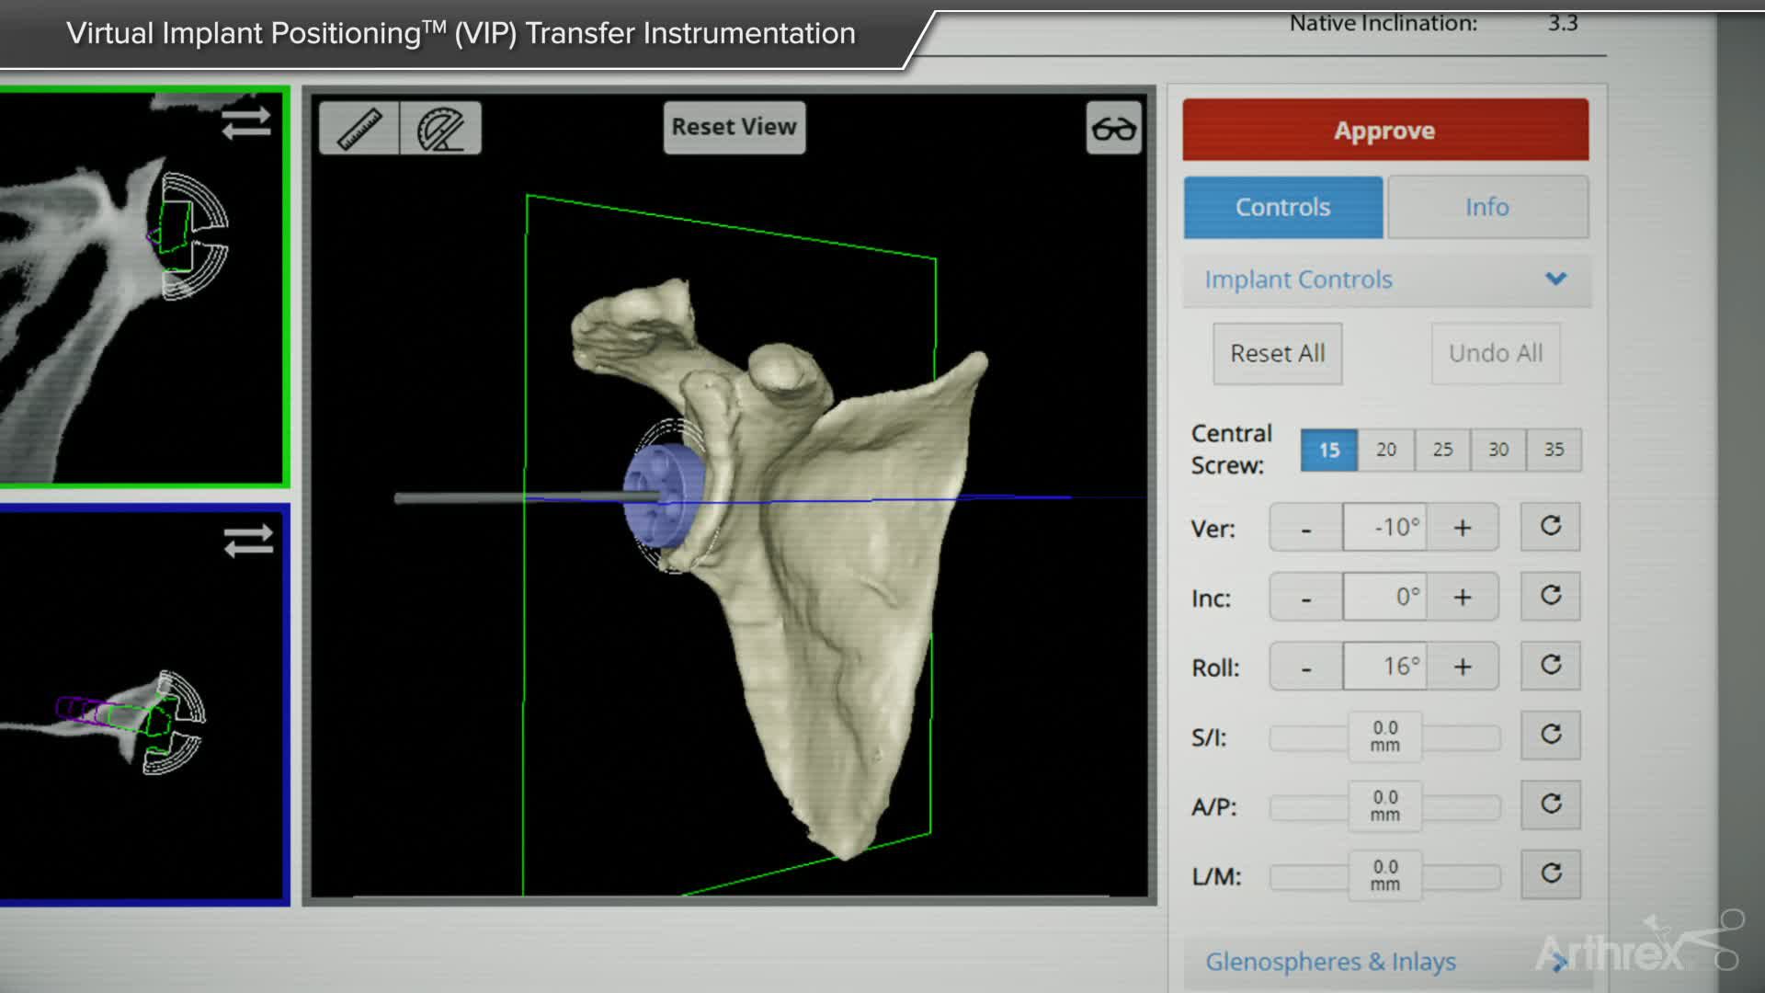Click the Reset View button
The height and width of the screenshot is (993, 1765).
point(734,127)
